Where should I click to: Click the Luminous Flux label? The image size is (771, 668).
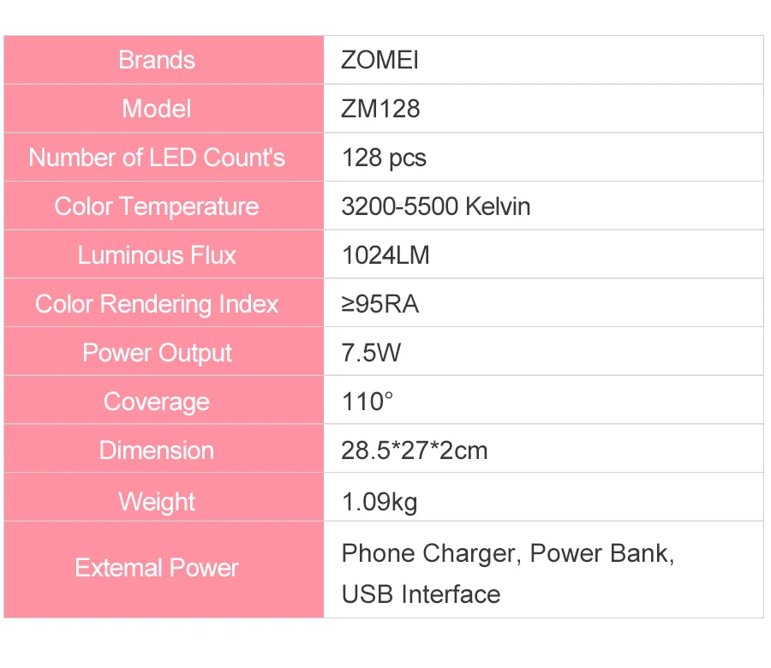[x=157, y=255]
